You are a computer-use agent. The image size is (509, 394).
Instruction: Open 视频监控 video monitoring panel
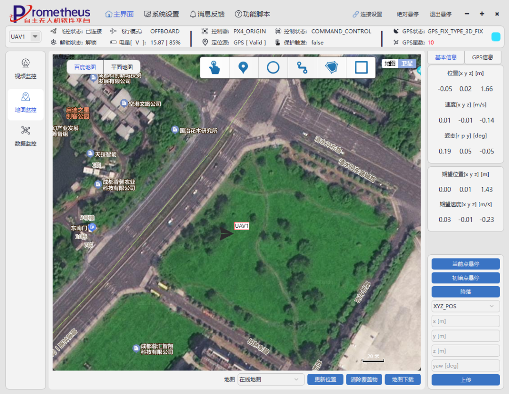tap(25, 69)
